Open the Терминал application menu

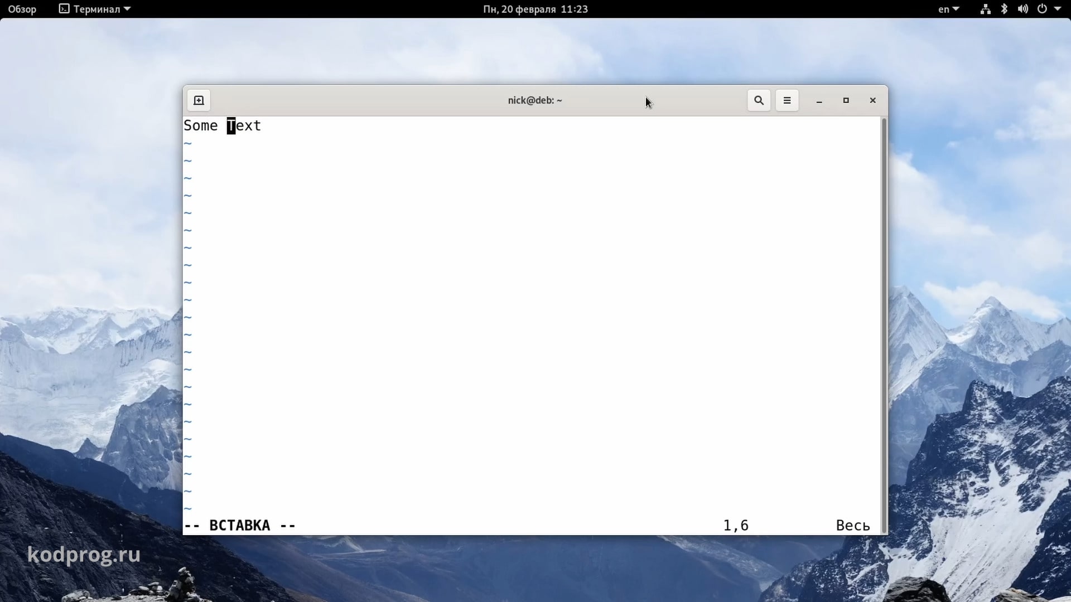pos(95,9)
